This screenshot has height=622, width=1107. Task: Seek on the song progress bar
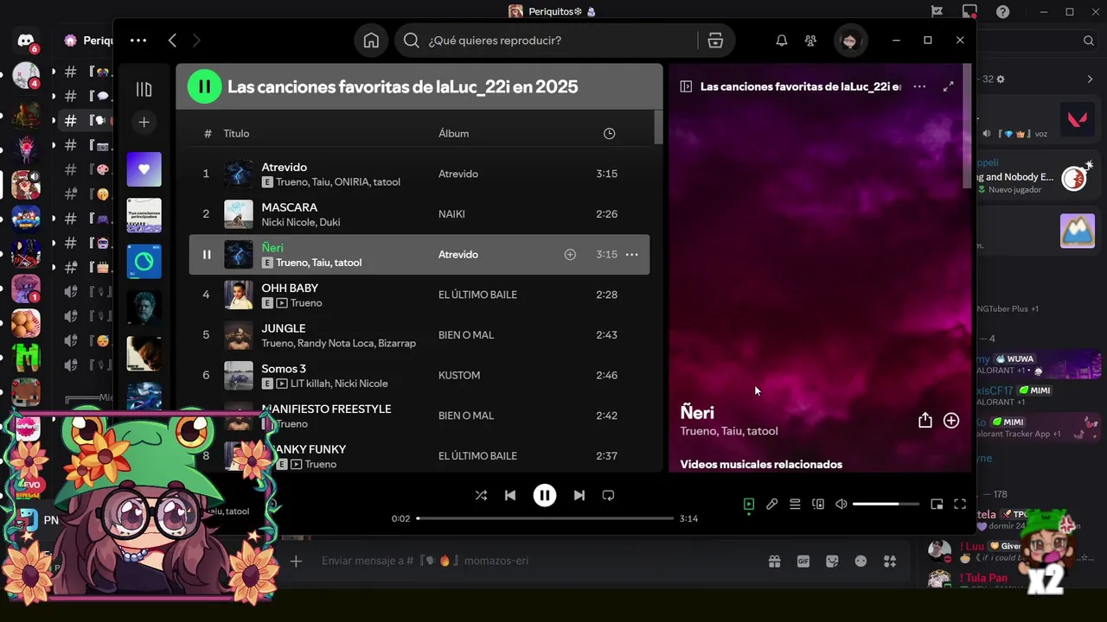[x=545, y=518]
